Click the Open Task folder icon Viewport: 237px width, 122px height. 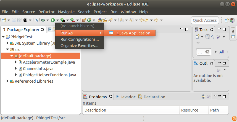105,20
